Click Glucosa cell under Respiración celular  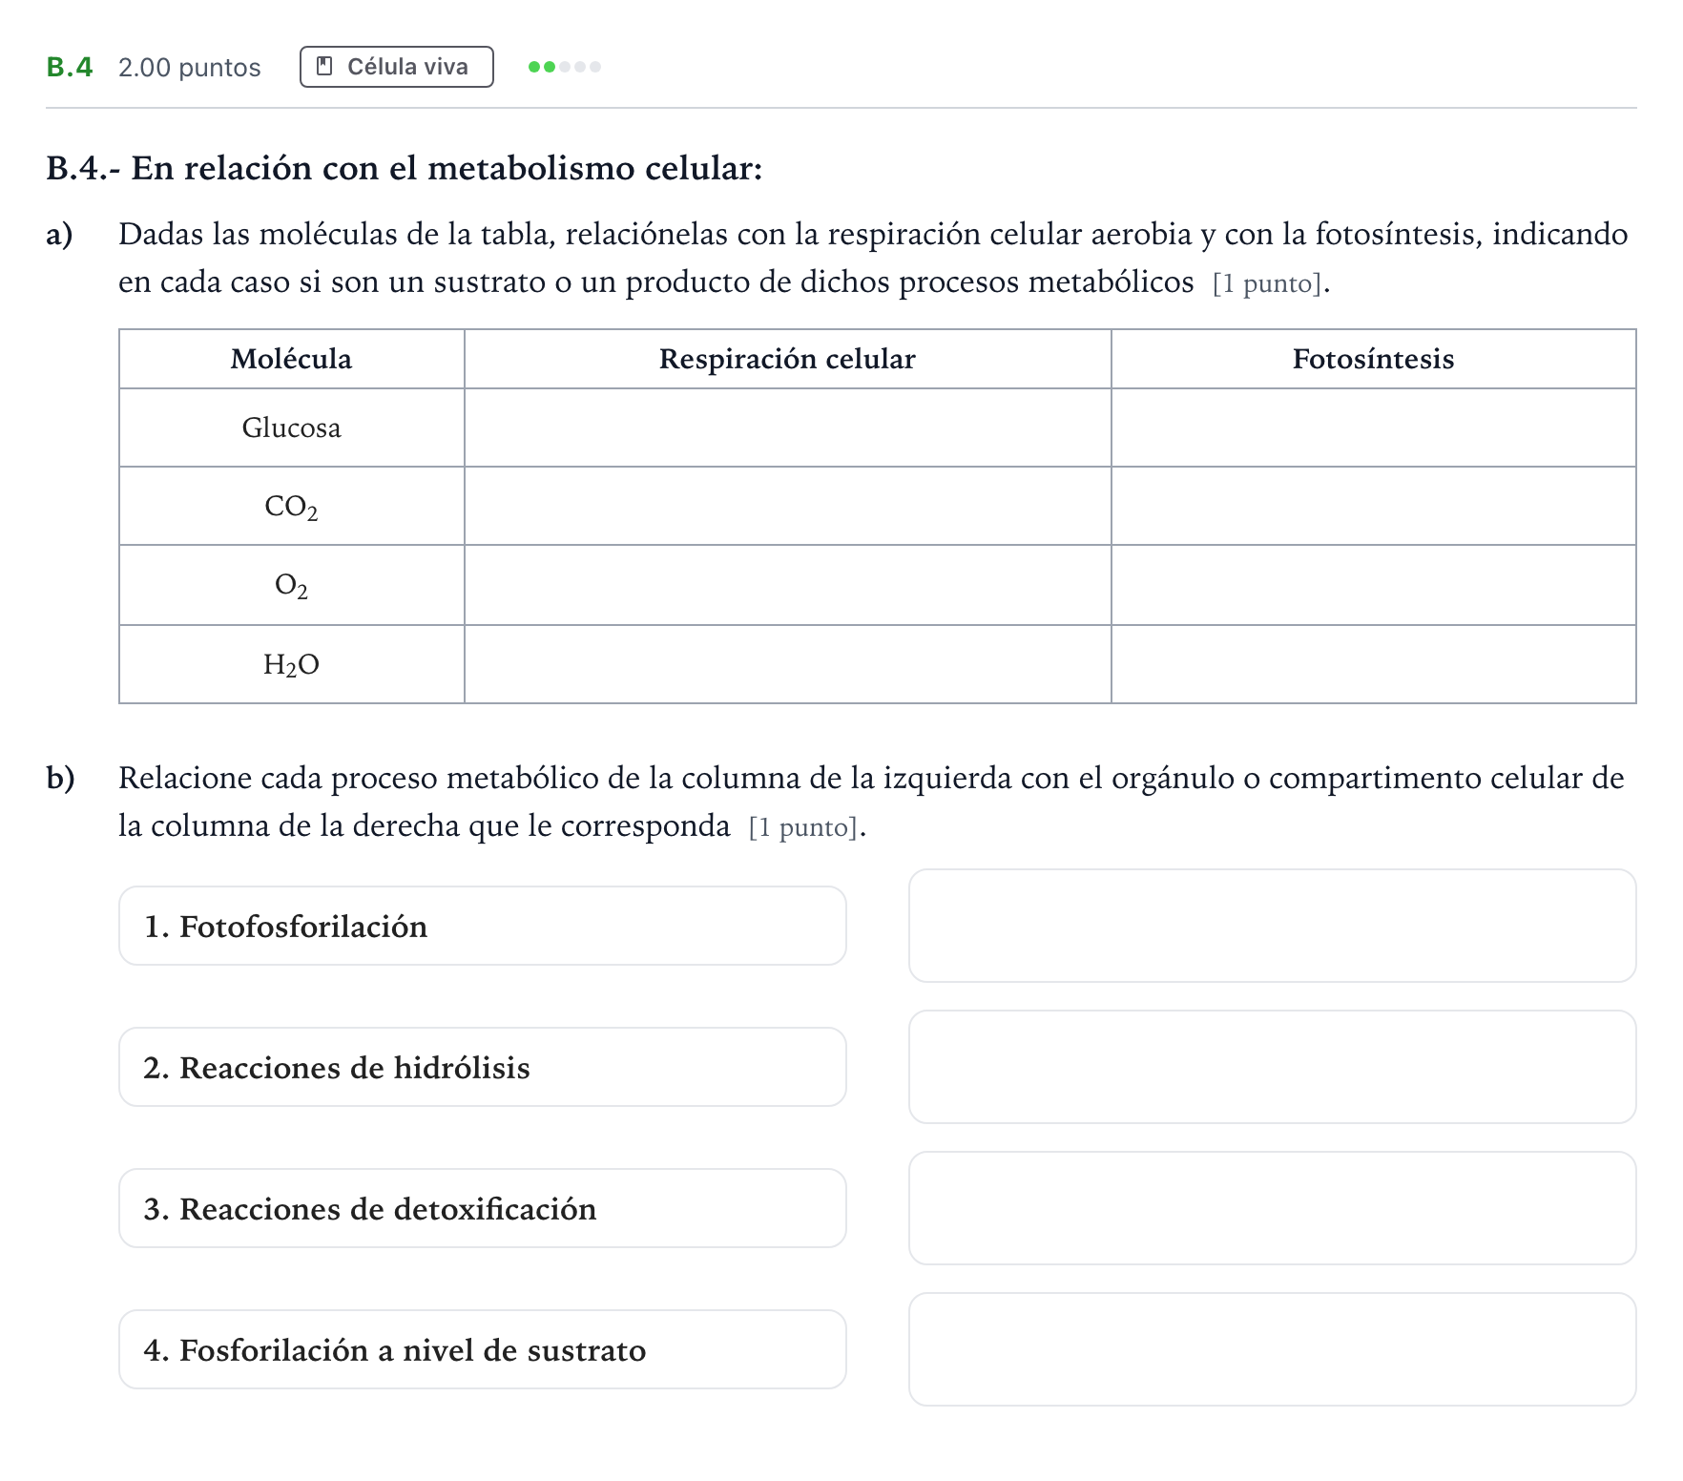(x=787, y=428)
